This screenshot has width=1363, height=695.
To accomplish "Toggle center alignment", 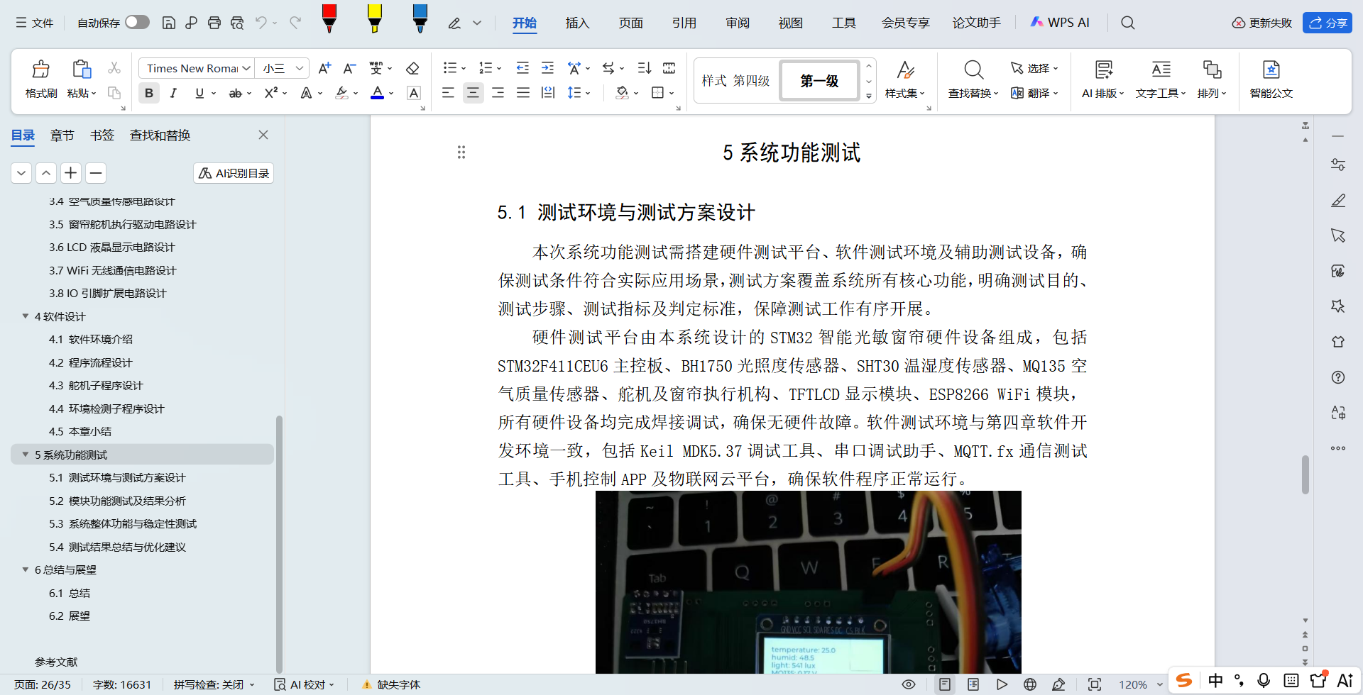I will click(x=473, y=93).
